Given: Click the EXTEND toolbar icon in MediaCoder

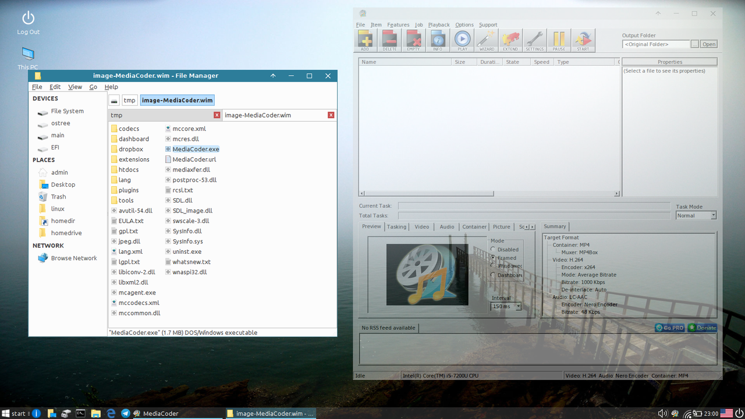Looking at the screenshot, I should [510, 41].
